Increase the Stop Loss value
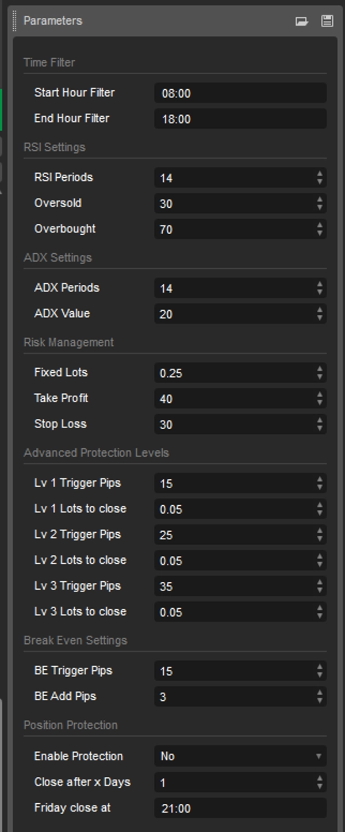 click(320, 420)
